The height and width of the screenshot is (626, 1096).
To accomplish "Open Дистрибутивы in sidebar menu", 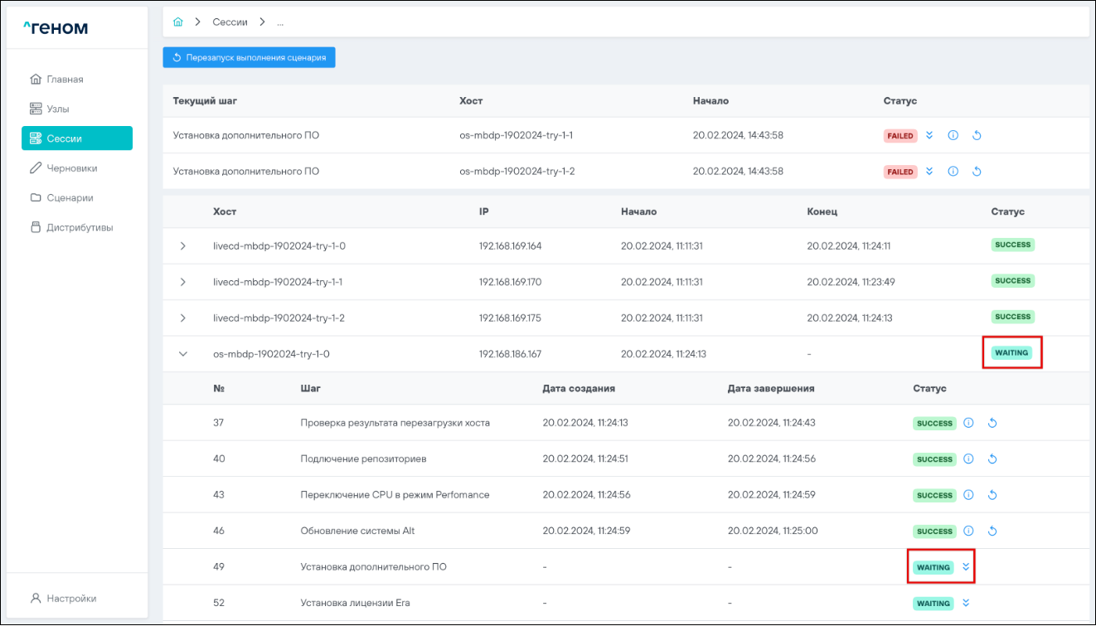I will pos(80,227).
